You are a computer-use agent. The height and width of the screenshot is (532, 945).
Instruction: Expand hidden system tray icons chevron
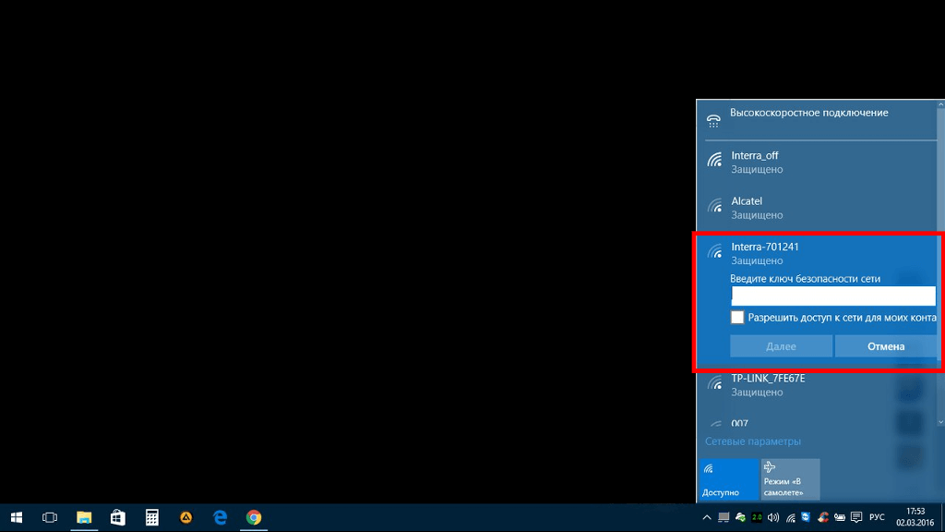[x=707, y=517]
